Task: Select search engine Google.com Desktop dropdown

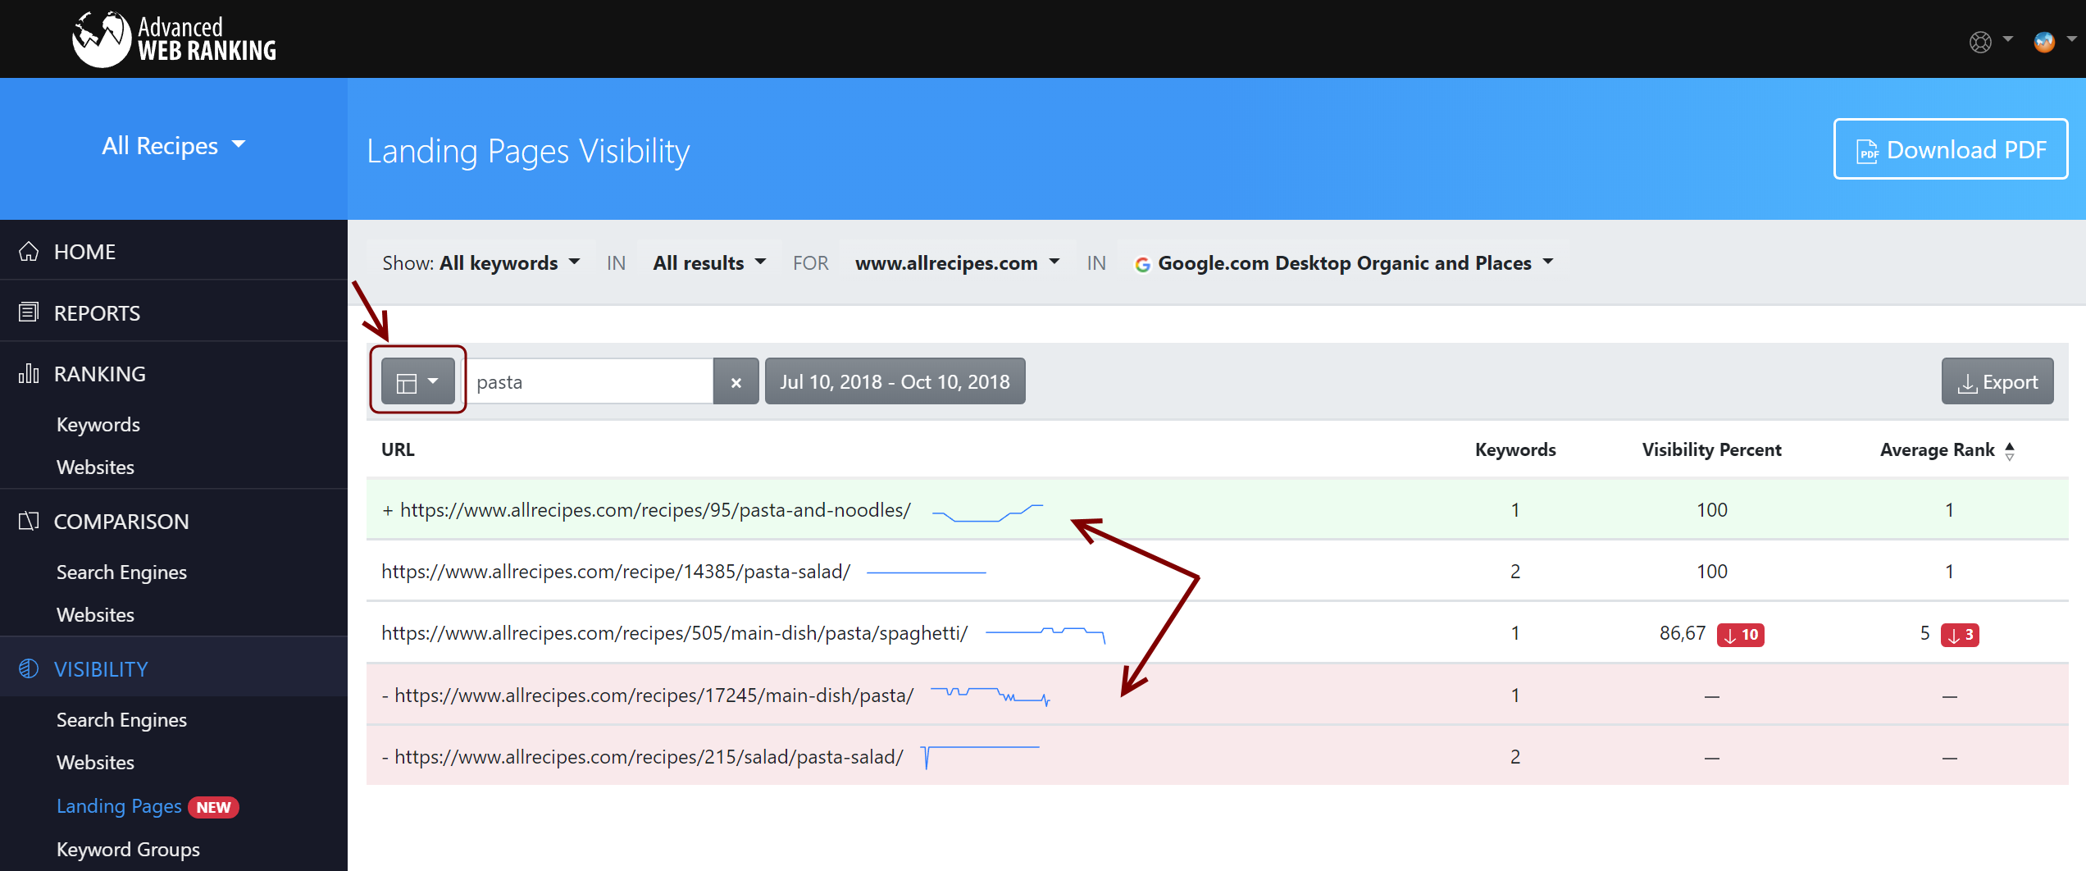Action: (1344, 263)
